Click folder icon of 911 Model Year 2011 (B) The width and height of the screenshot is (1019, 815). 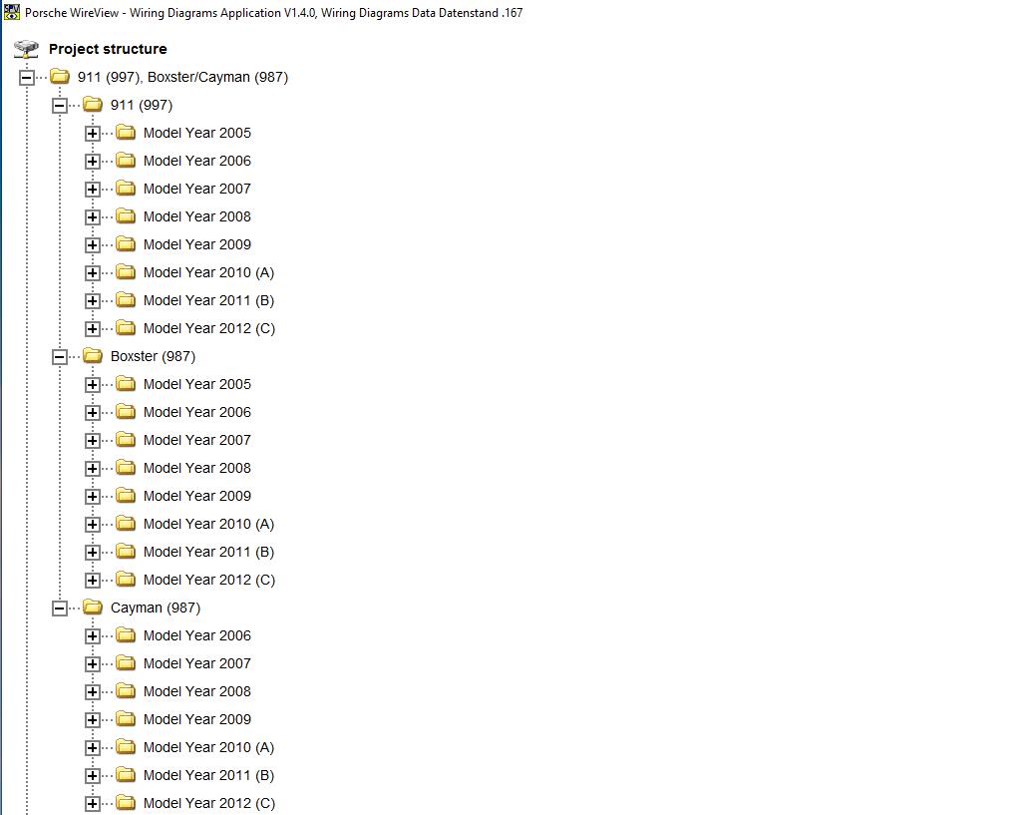pyautogui.click(x=126, y=300)
